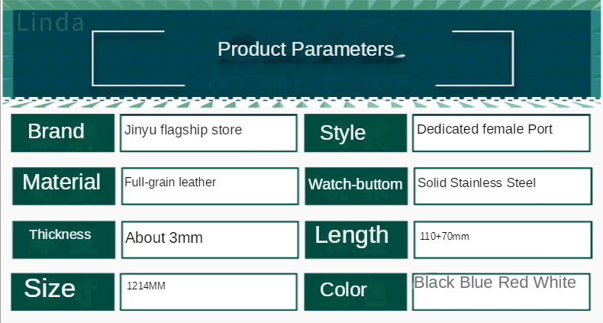
Task: Click the 110+70mm value field
Action: [502, 239]
